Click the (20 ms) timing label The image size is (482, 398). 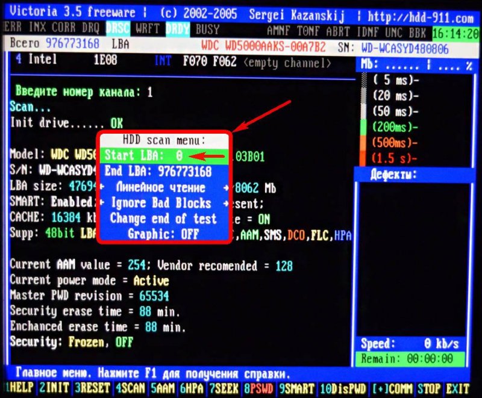pos(396,96)
